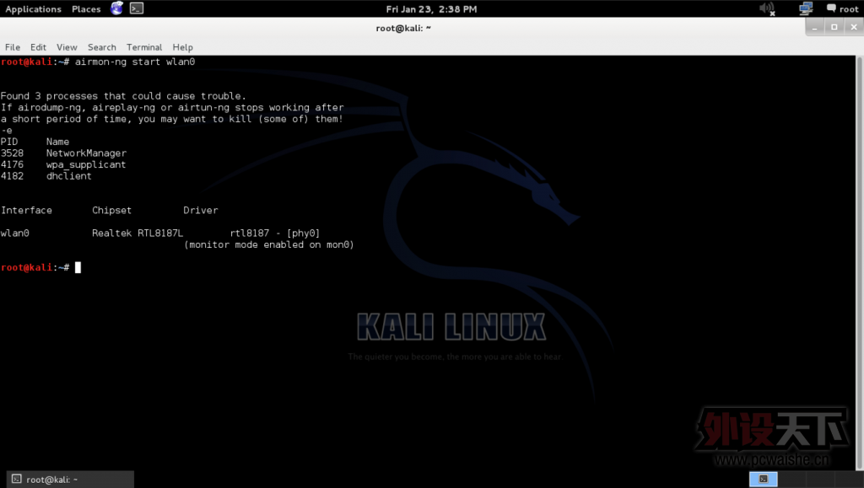Click the 'Found 3 processes' message line

tap(123, 96)
